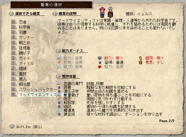
Task: Click the silver-haired character sprite
Action: tap(110, 12)
